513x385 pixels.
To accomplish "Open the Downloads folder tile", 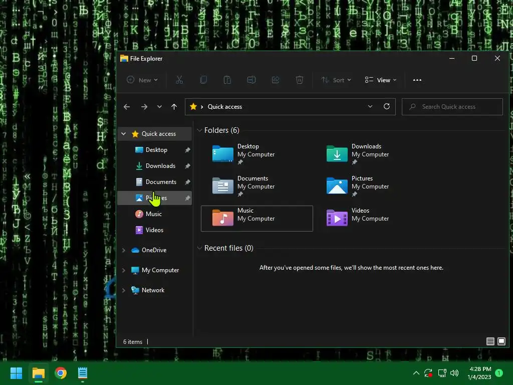I will point(371,154).
